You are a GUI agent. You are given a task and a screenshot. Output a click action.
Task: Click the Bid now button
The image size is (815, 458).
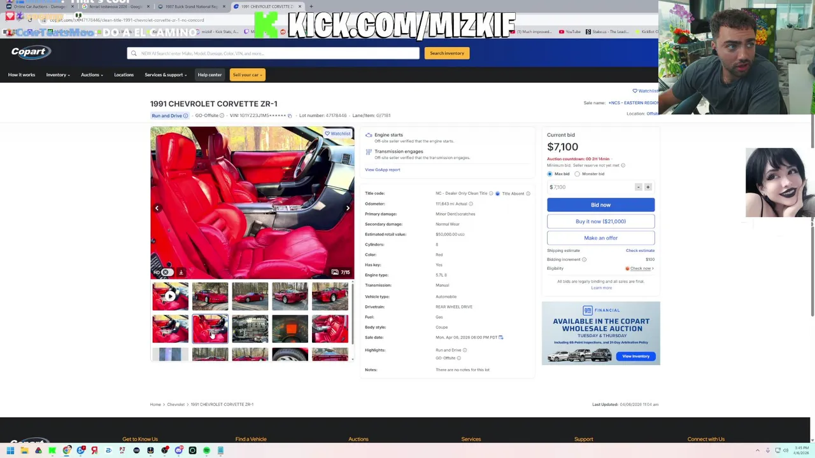[x=600, y=205]
